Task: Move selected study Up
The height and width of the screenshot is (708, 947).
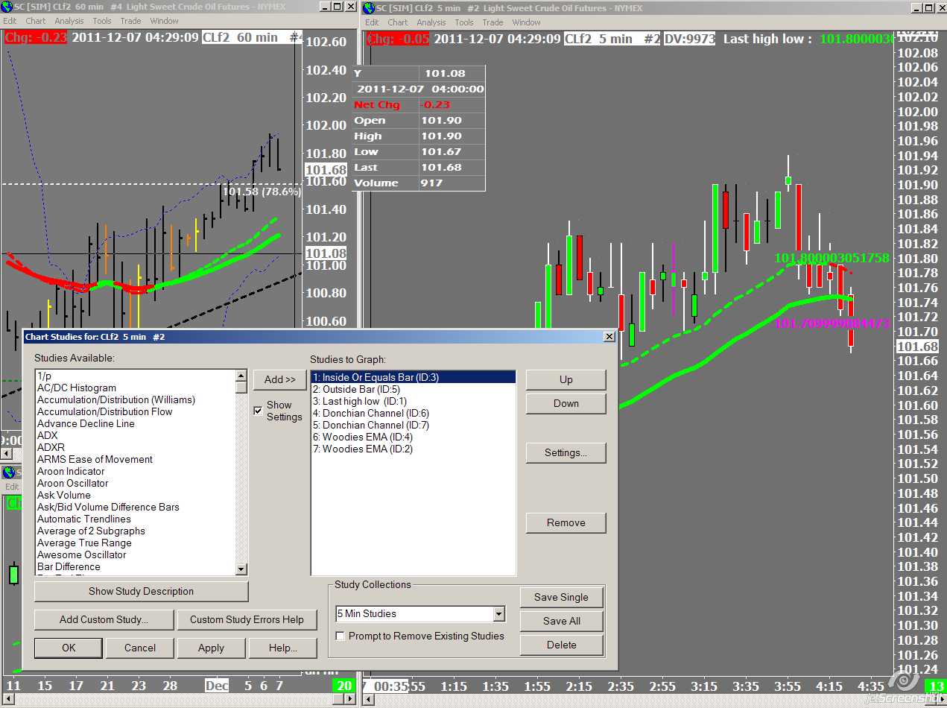Action: (x=566, y=379)
